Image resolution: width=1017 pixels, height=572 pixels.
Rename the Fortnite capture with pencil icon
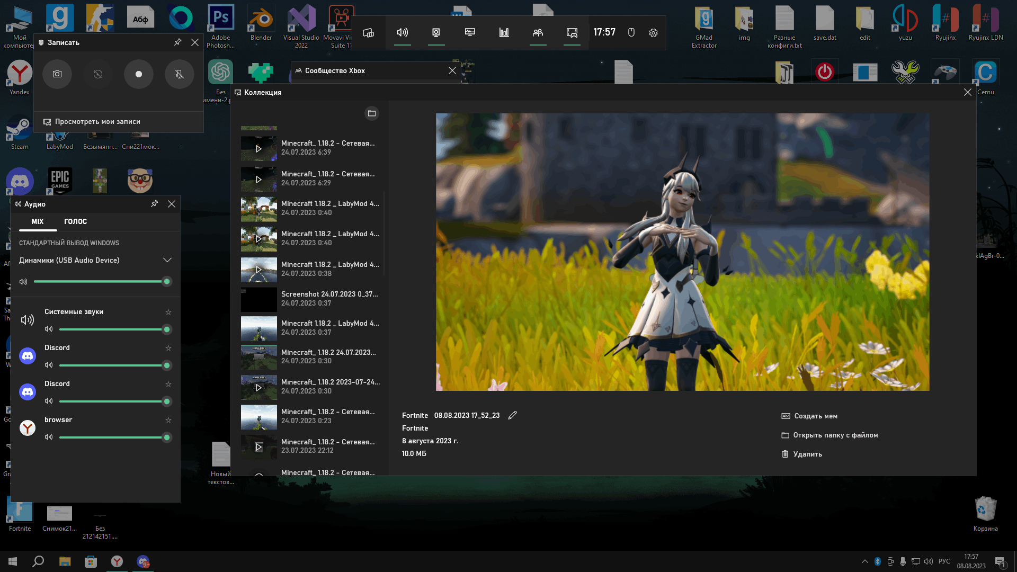[x=512, y=416]
